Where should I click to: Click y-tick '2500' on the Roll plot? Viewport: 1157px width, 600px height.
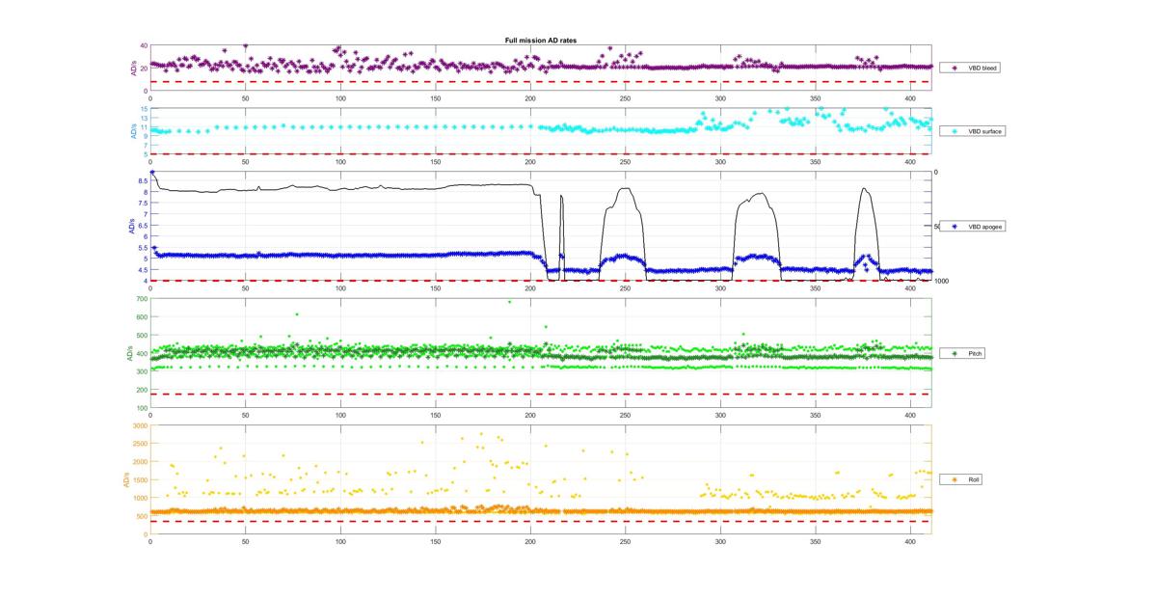click(x=140, y=444)
